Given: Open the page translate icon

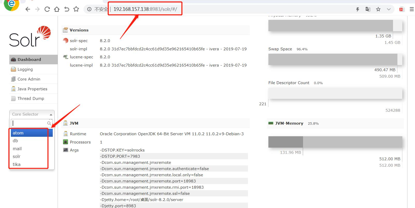Looking at the screenshot, I should point(368,9).
